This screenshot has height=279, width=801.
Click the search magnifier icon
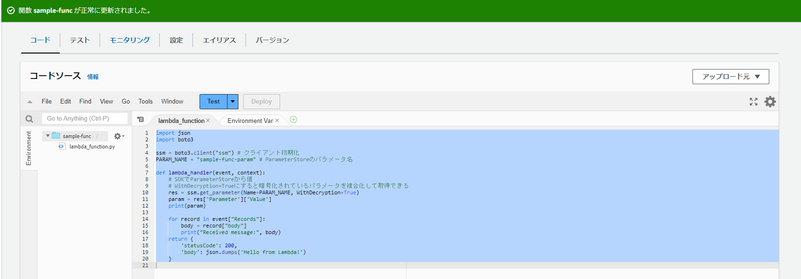coord(29,119)
